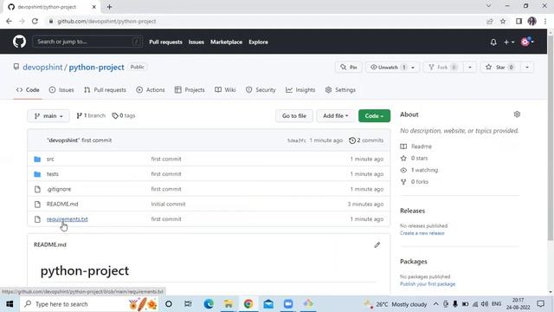The width and height of the screenshot is (554, 312).
Task: Open Mail app from taskbar
Action: 268,304
